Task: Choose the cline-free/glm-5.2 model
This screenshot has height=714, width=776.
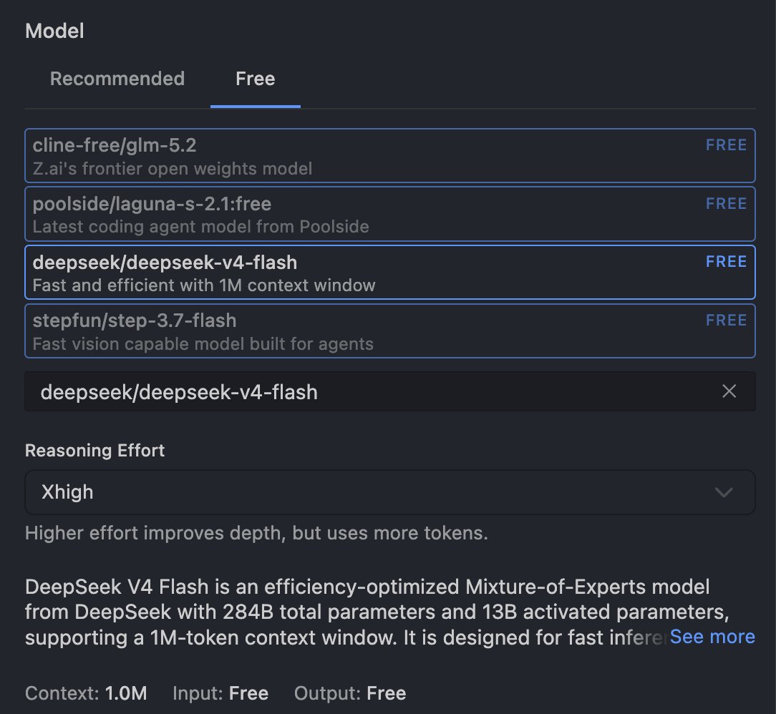Action: 390,156
